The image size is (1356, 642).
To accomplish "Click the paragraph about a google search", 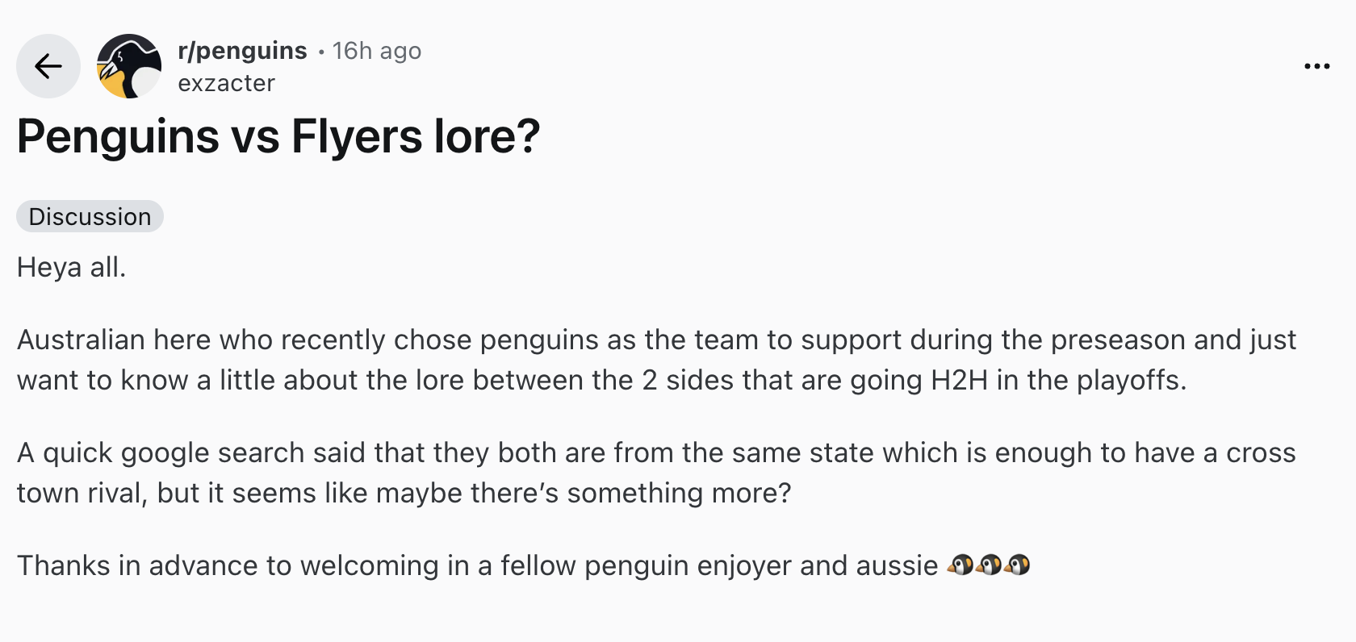I will tap(655, 473).
